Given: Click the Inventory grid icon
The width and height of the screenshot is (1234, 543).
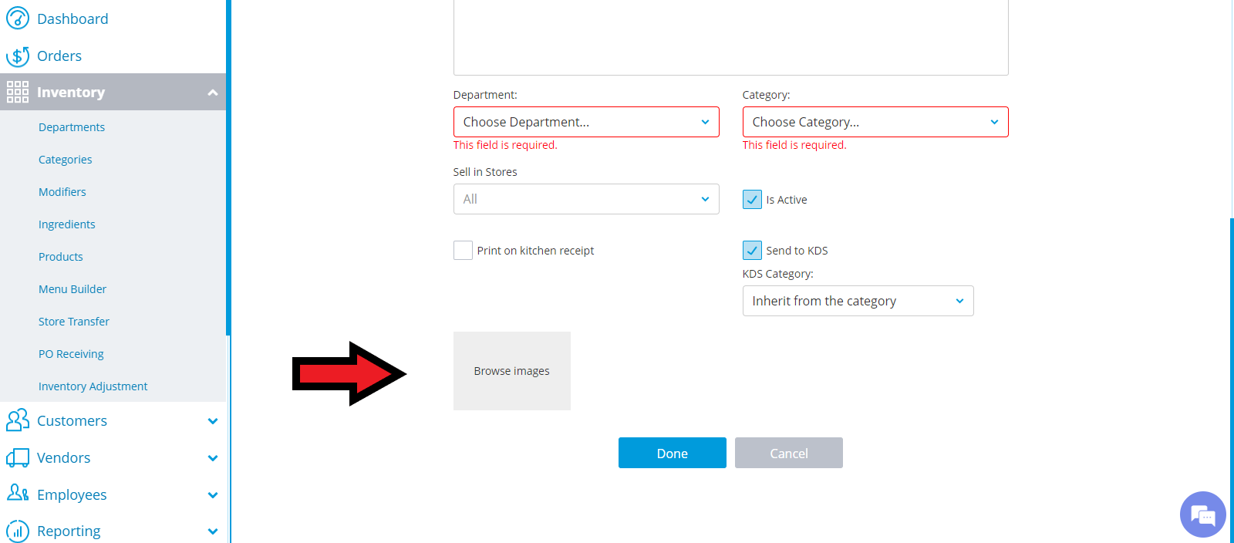Looking at the screenshot, I should coord(18,92).
